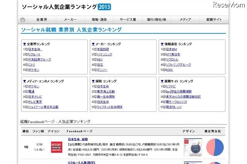Open the 就活カレッジ link
This screenshot has height=164, width=247.
[174, 107]
